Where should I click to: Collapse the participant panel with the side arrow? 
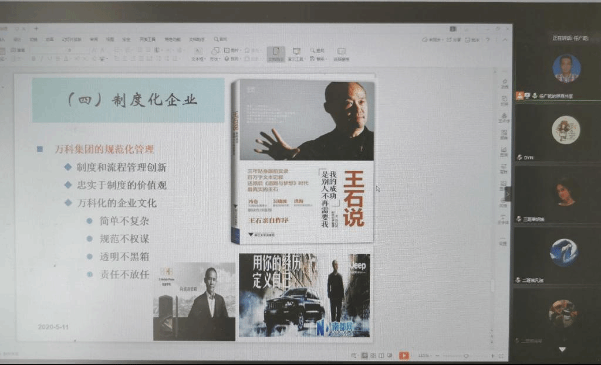(508, 194)
